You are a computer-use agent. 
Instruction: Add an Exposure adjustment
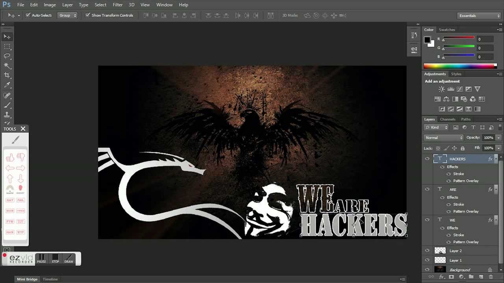pyautogui.click(x=469, y=89)
